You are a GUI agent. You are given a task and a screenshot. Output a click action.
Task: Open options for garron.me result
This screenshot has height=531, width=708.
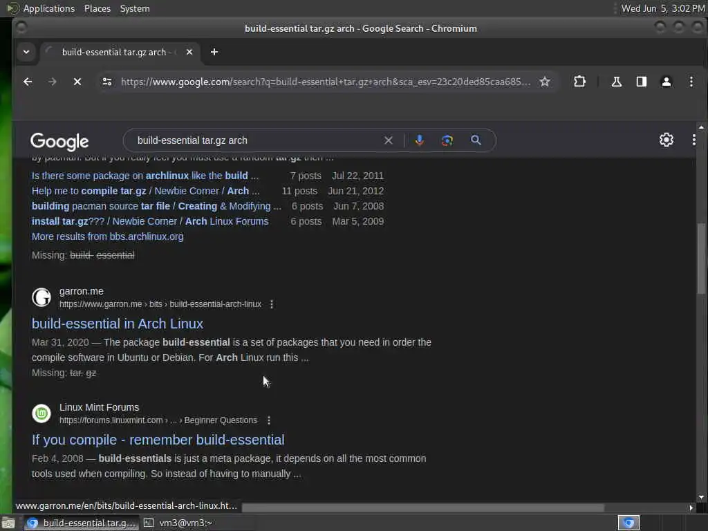[x=271, y=304]
